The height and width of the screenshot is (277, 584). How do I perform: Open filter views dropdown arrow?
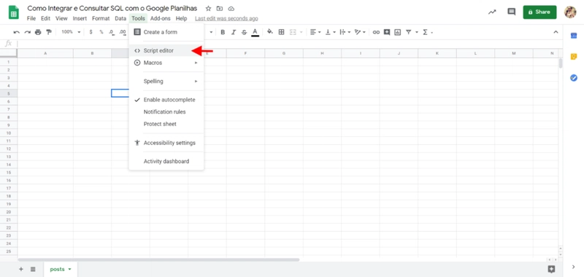coord(417,32)
